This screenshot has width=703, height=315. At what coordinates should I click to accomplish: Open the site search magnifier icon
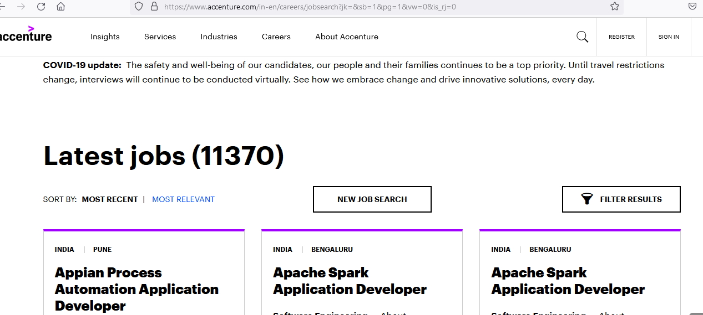coord(582,37)
